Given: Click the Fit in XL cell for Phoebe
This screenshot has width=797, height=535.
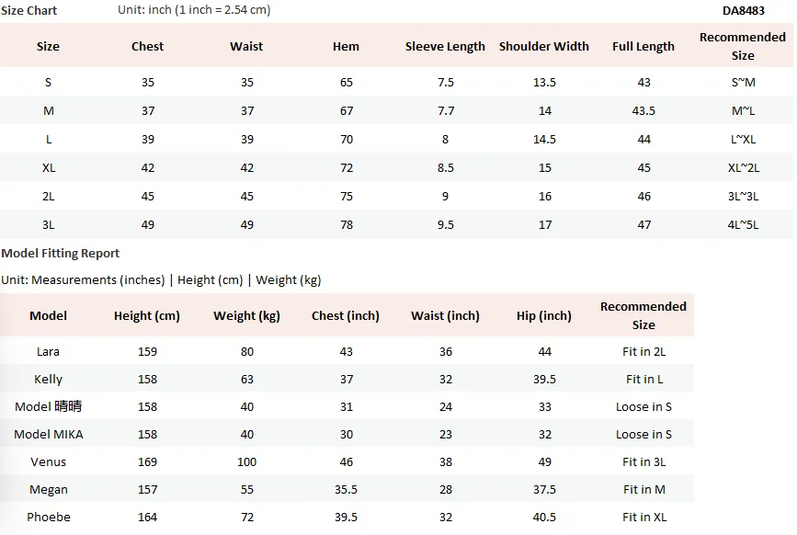Looking at the screenshot, I should pos(644,518).
